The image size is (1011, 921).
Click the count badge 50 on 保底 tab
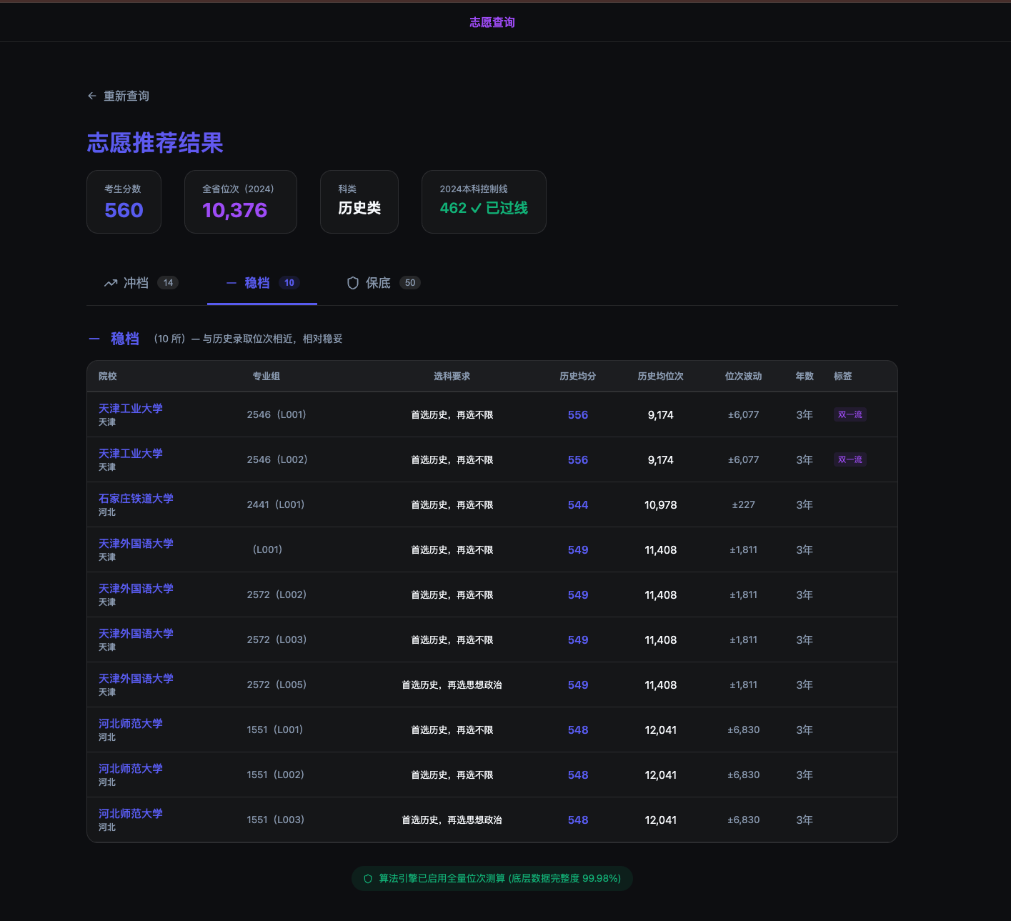410,283
